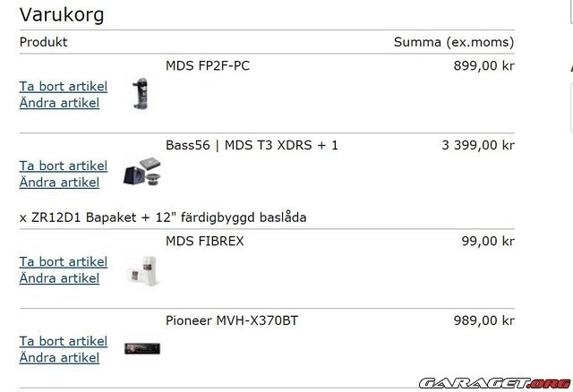Click the Produkt column header
Image resolution: width=573 pixels, height=392 pixels.
(43, 42)
